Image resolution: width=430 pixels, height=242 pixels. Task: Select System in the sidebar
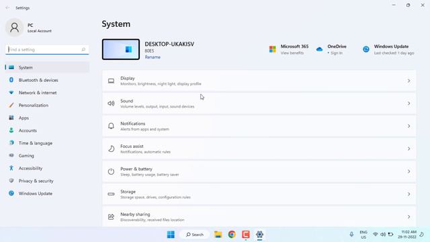click(47, 67)
